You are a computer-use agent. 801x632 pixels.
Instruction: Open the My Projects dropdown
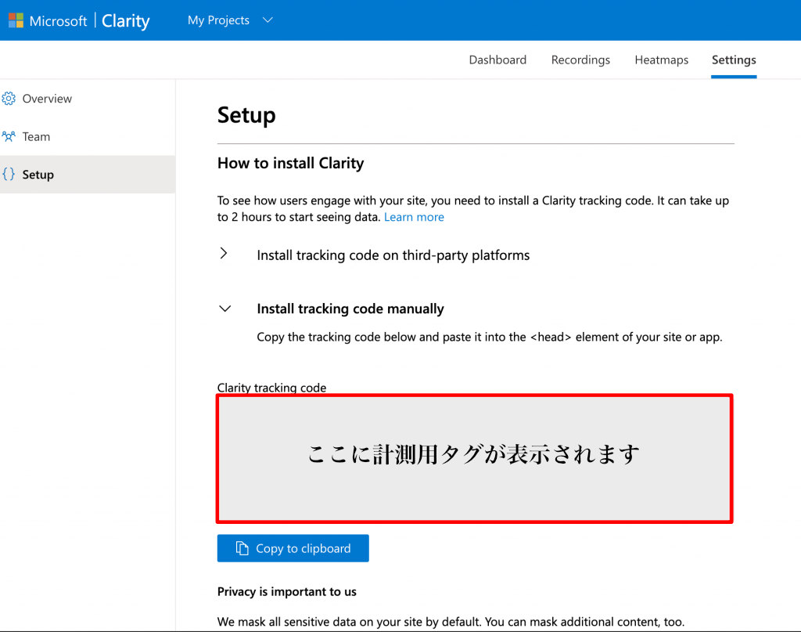pyautogui.click(x=230, y=20)
